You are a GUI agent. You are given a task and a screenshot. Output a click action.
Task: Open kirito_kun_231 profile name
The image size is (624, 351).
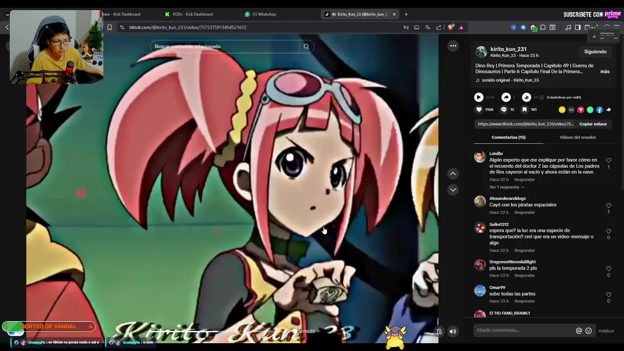[508, 49]
